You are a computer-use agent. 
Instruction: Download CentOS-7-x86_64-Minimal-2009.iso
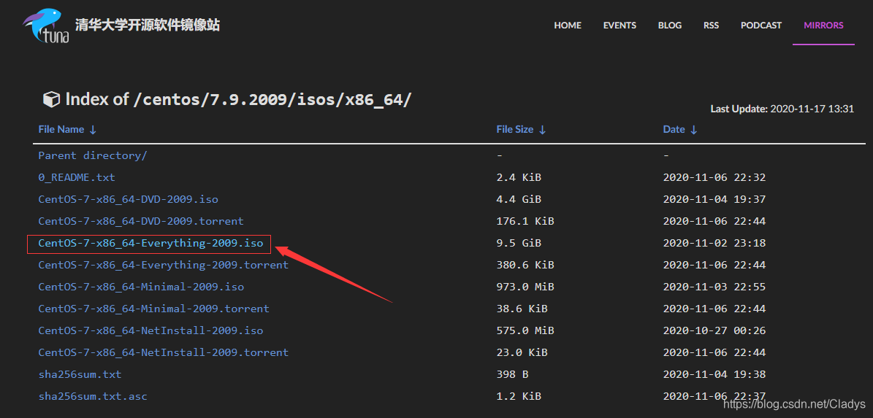(x=141, y=287)
